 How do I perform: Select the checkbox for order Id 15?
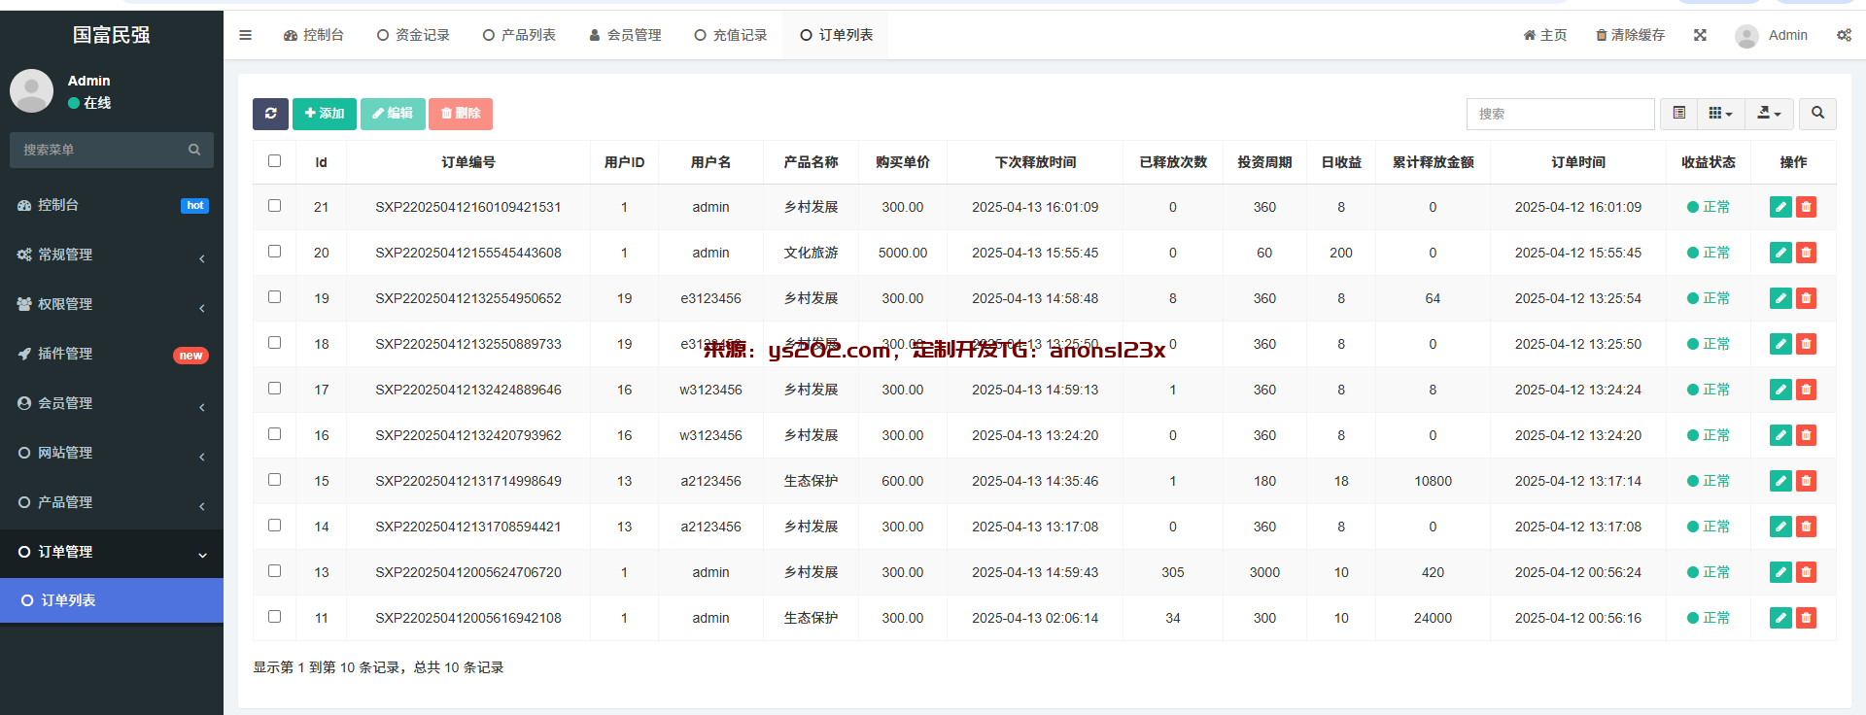point(274,480)
